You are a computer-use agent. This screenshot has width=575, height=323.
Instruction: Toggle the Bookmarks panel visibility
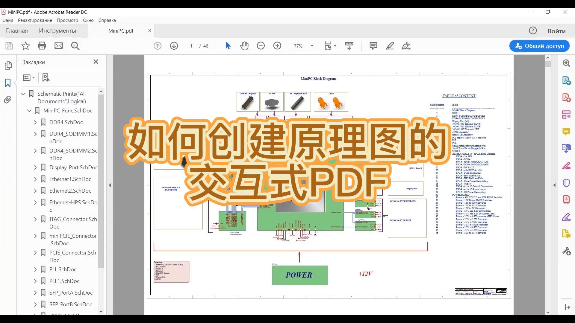point(7,83)
